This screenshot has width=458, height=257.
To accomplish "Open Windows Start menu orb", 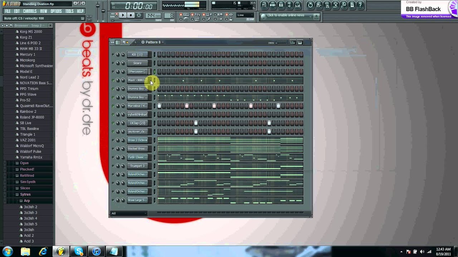I will tap(8, 251).
